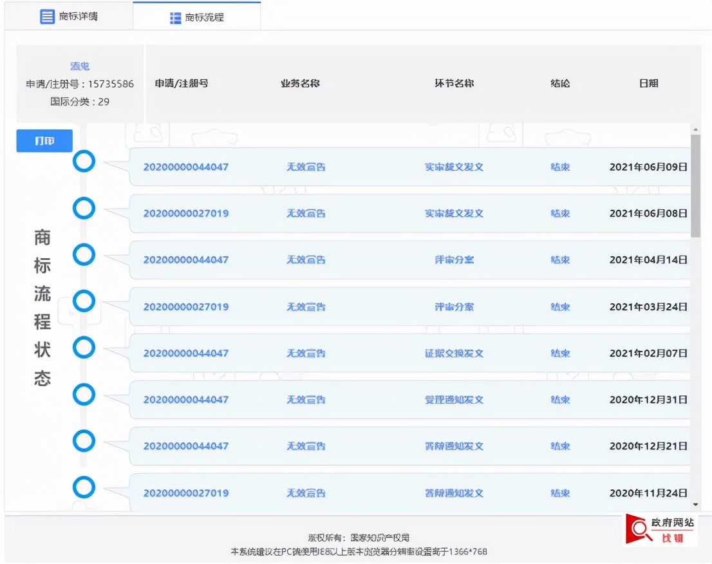Open number 20200000044047 dated 2021年02月07日
The height and width of the screenshot is (564, 712).
click(x=185, y=353)
